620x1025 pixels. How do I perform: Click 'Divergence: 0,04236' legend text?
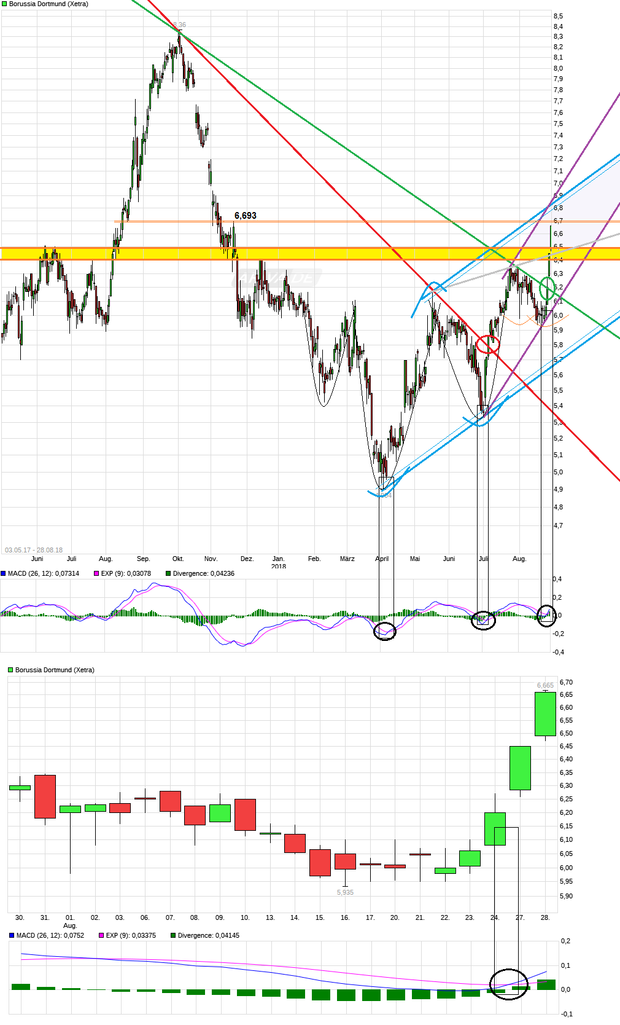pyautogui.click(x=204, y=573)
